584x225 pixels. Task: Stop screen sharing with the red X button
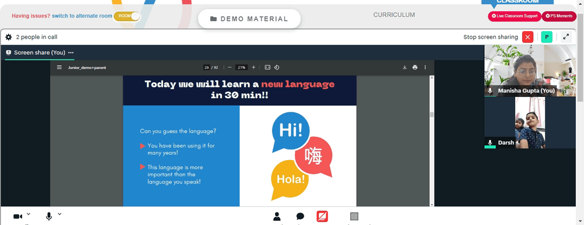[x=527, y=37]
